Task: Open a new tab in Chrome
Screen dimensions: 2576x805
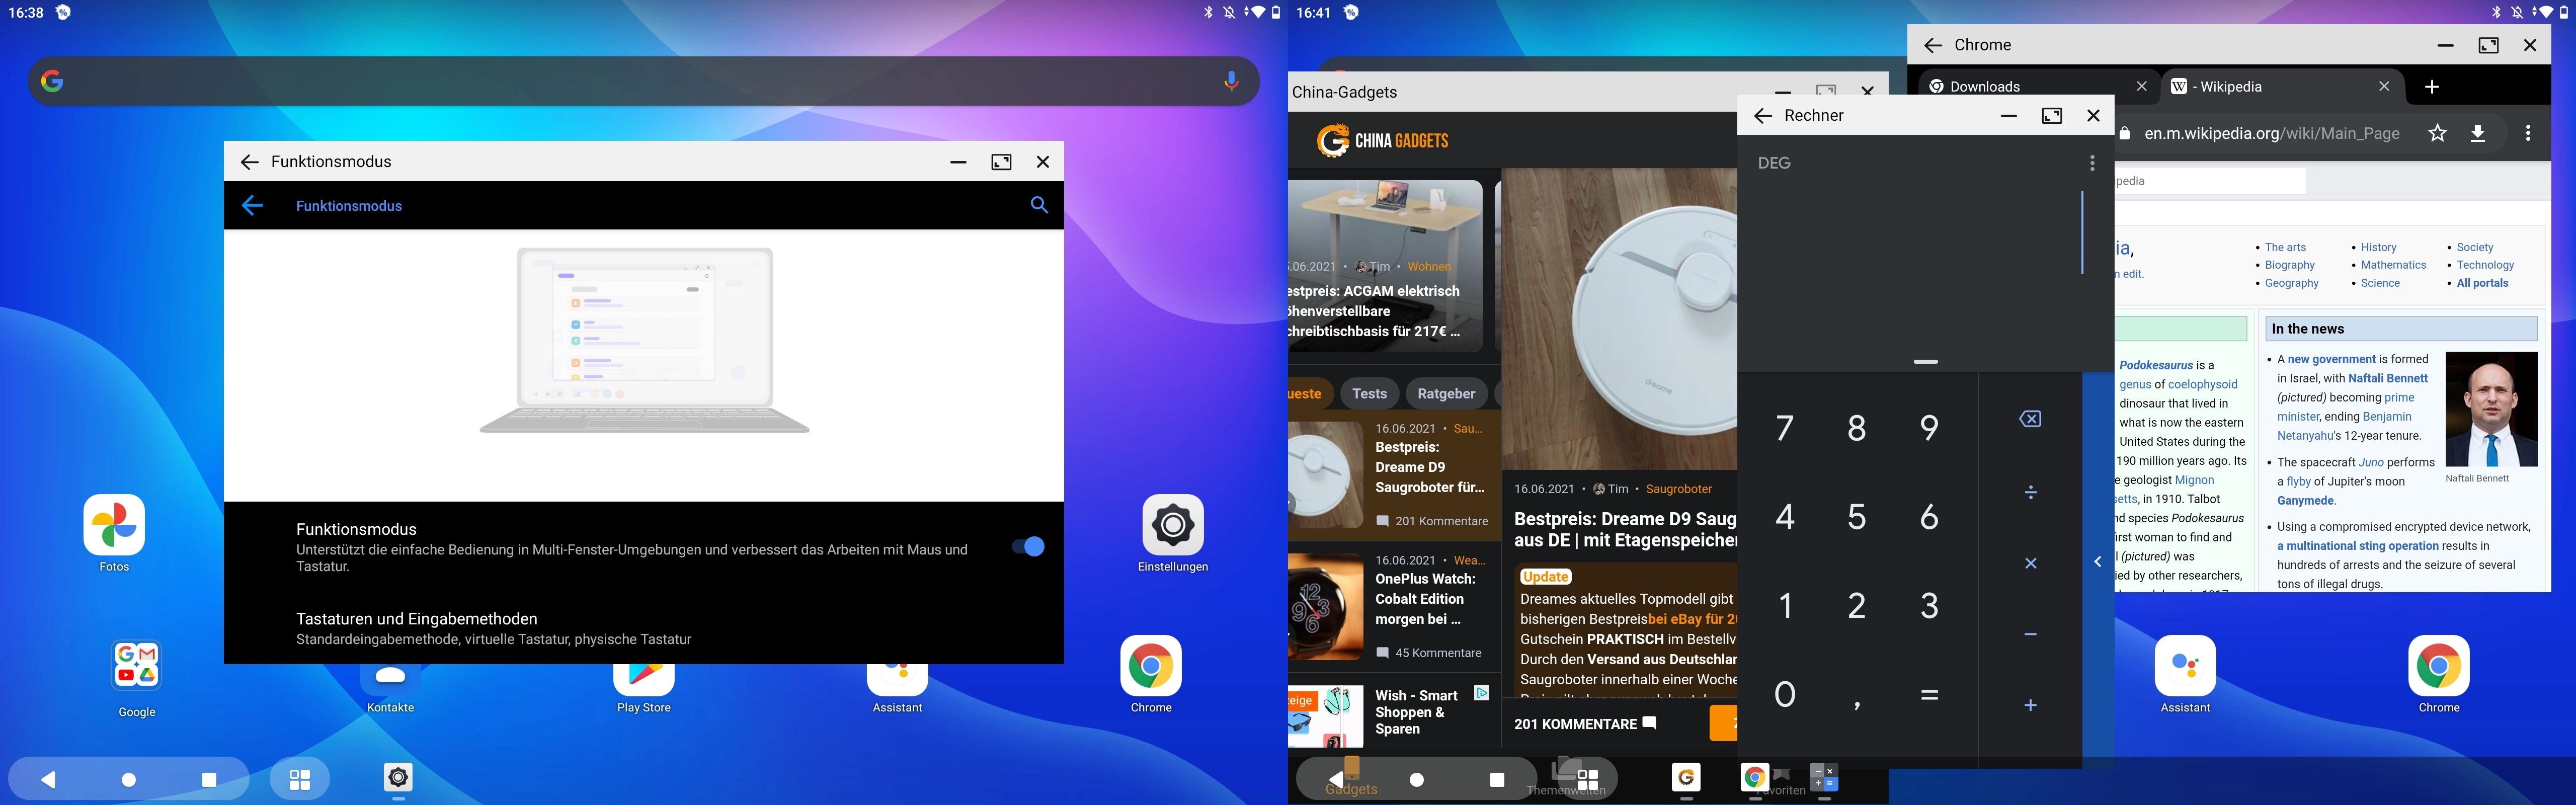Action: [2432, 87]
